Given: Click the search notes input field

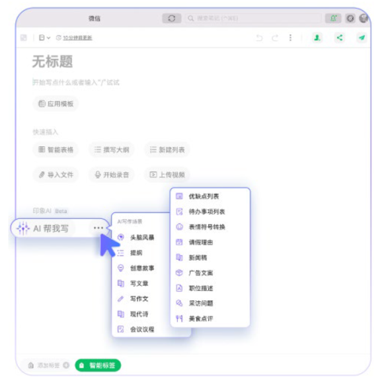Looking at the screenshot, I should (253, 19).
